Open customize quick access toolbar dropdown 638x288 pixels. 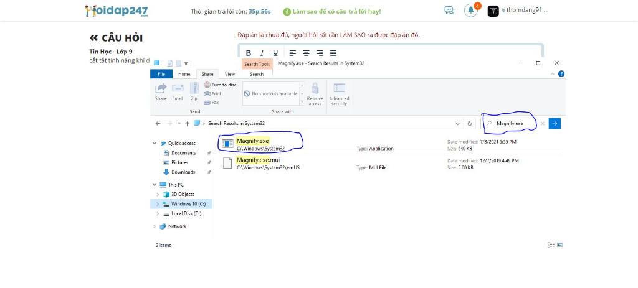tap(186, 63)
